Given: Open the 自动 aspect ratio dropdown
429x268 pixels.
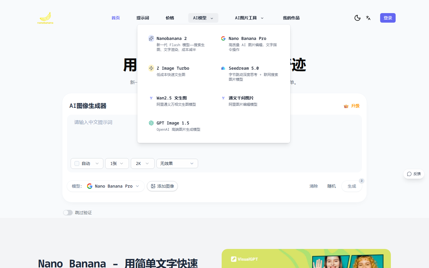Looking at the screenshot, I should (87, 163).
